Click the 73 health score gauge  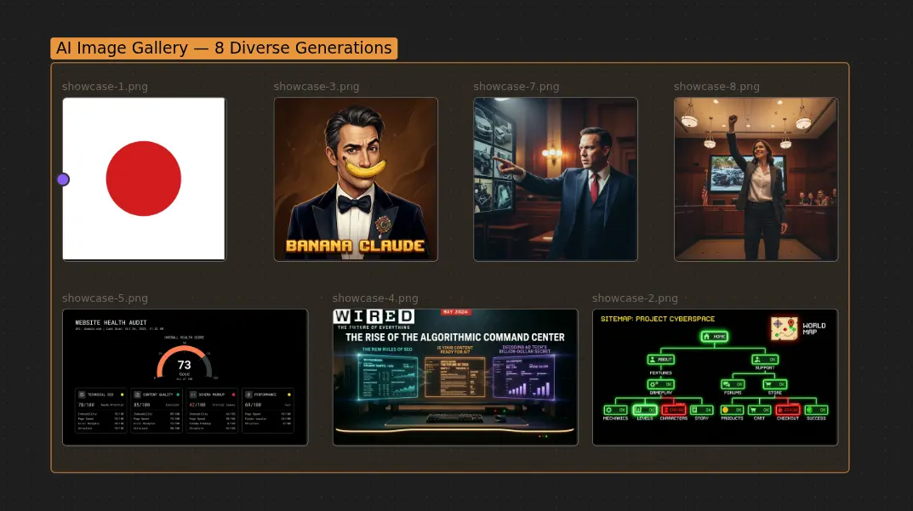coord(184,366)
